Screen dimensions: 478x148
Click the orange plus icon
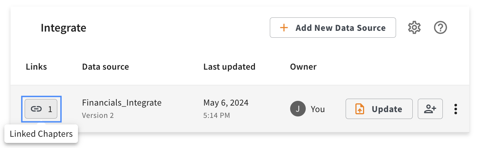click(x=284, y=28)
